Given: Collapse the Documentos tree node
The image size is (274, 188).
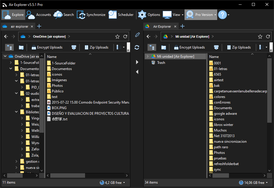Looking at the screenshot, I should [11, 69].
